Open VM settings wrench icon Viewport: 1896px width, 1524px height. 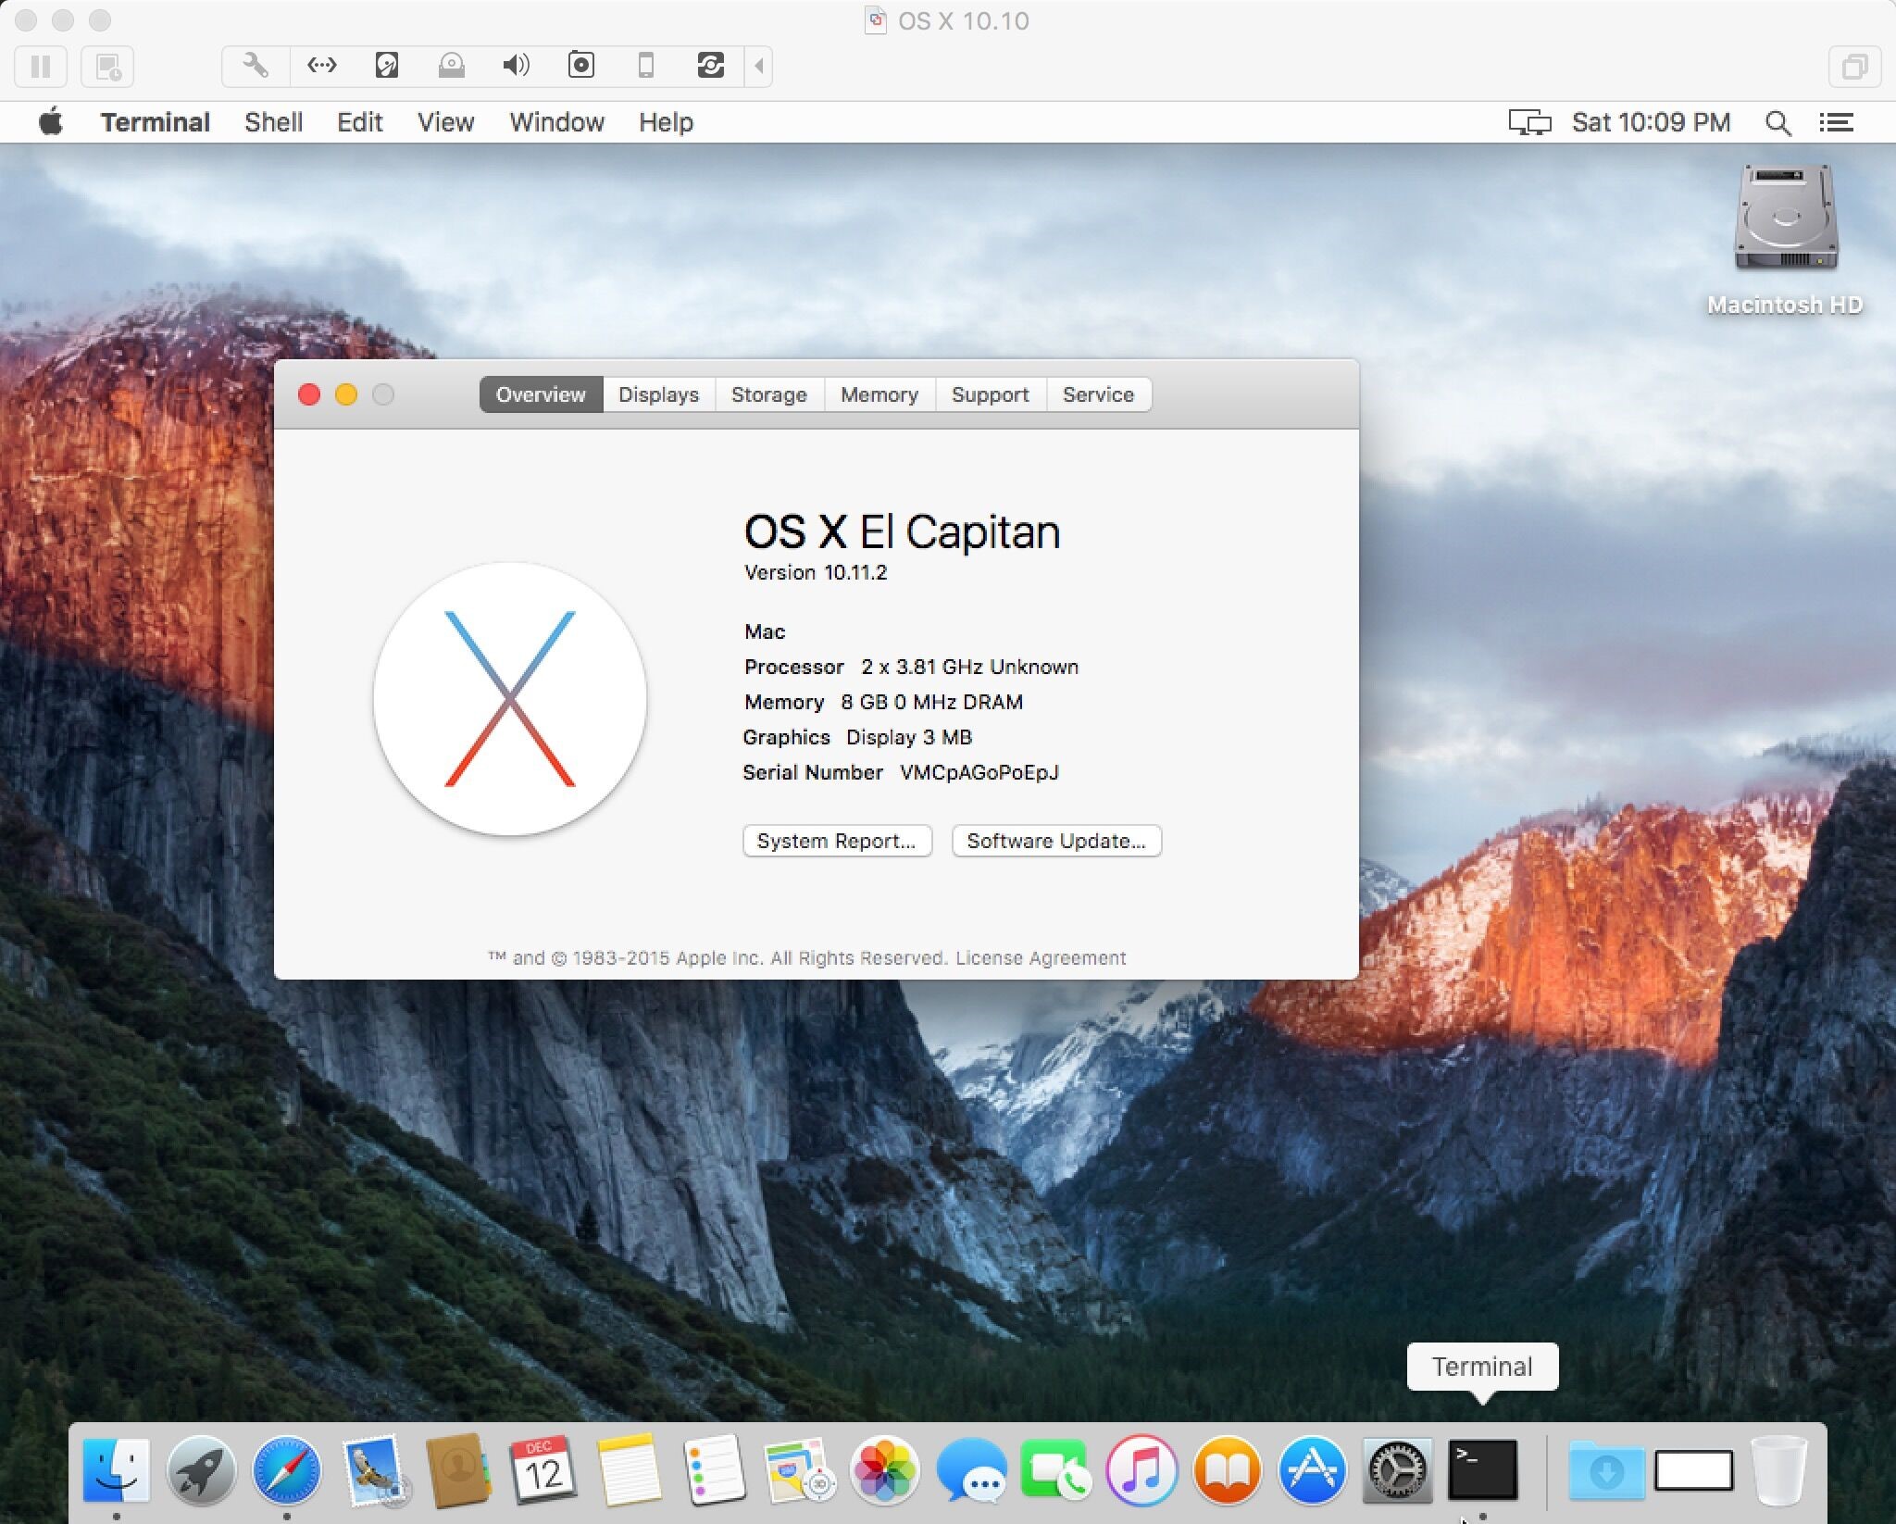(x=256, y=66)
